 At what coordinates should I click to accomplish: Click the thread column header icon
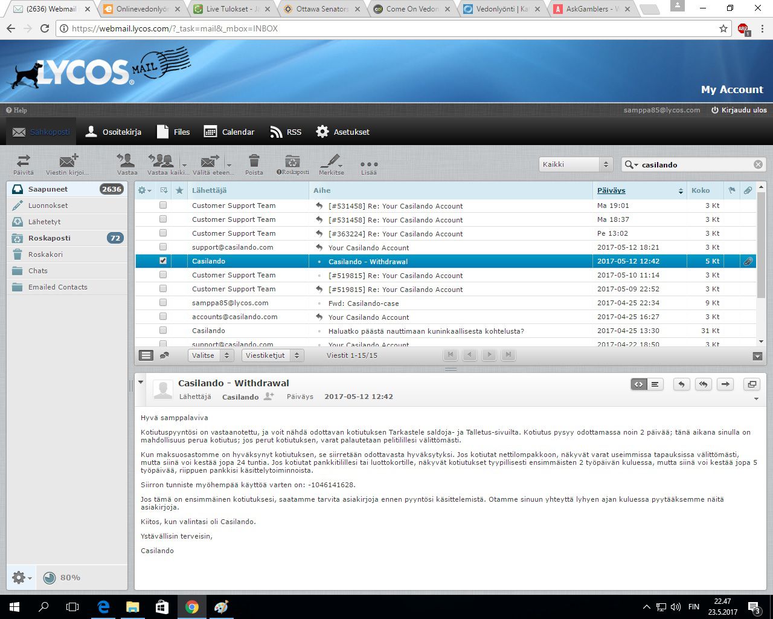(164, 190)
